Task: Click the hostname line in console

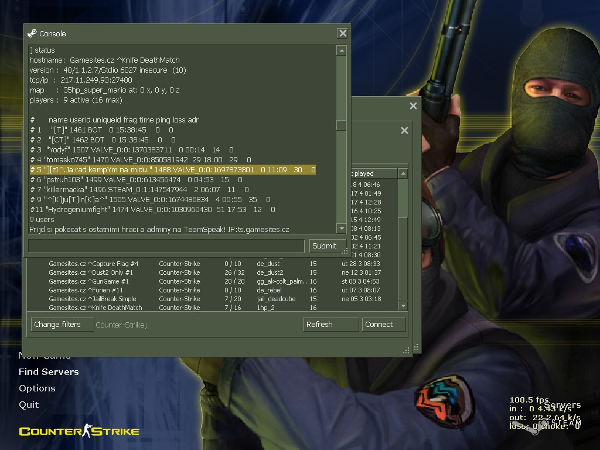Action: (104, 60)
